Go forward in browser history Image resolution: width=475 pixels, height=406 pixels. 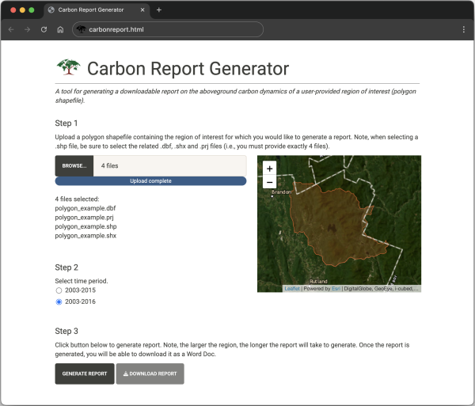click(28, 29)
